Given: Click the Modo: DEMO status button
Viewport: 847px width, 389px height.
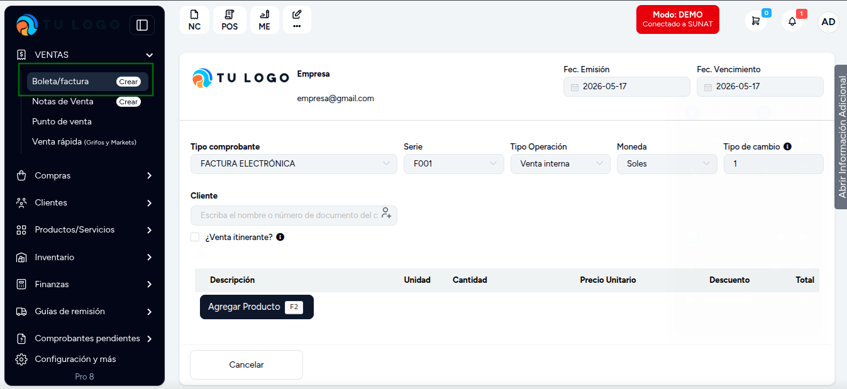Looking at the screenshot, I should click(x=677, y=19).
